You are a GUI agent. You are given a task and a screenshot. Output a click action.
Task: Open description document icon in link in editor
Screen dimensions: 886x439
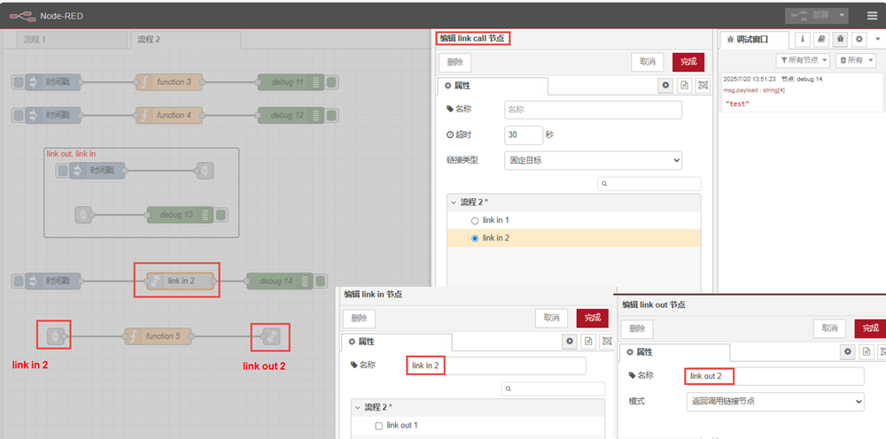pyautogui.click(x=588, y=341)
